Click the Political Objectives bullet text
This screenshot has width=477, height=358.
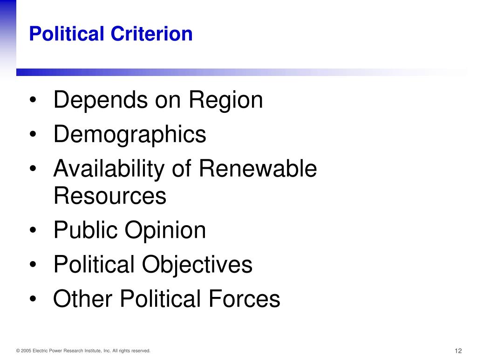[153, 265]
